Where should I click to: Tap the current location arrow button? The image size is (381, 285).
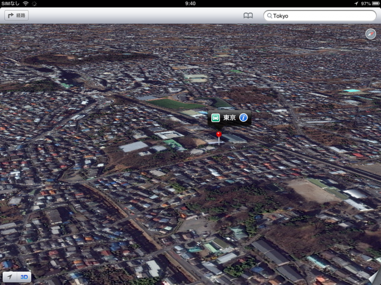click(x=10, y=277)
